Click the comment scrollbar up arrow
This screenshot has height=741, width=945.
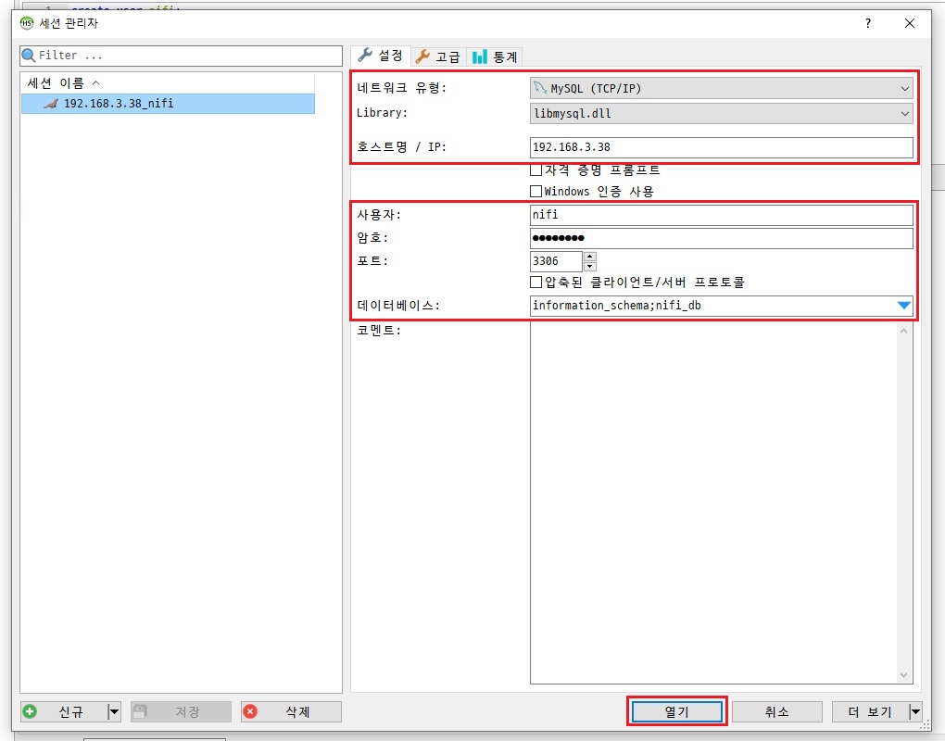[903, 331]
